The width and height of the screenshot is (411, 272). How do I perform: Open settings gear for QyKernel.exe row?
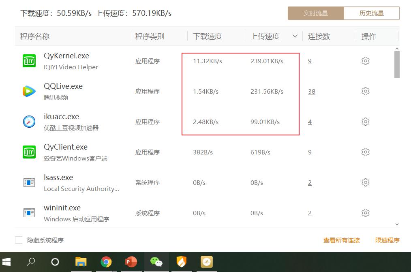tap(365, 60)
